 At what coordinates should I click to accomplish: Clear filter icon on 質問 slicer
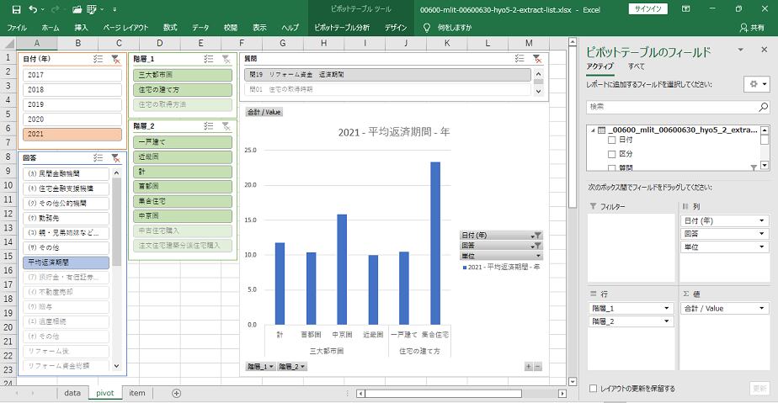click(x=537, y=59)
